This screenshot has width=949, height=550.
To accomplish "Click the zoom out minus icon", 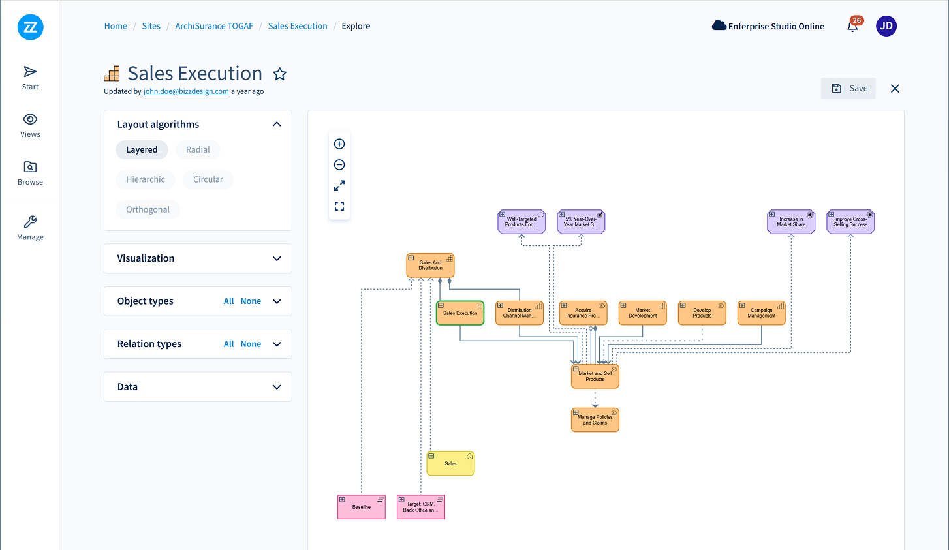I will point(339,165).
